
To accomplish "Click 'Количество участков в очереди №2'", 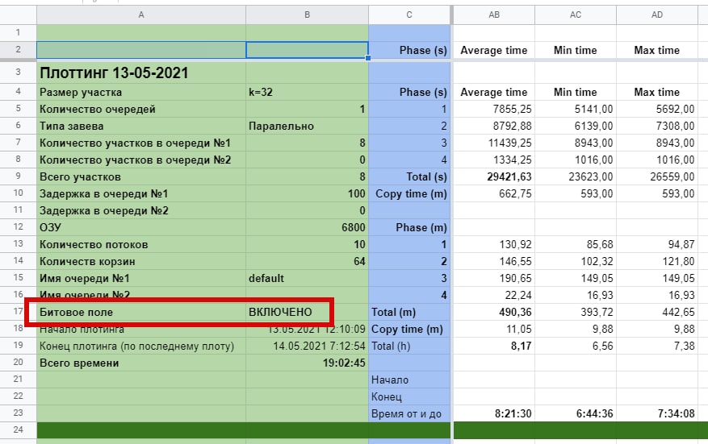I will 141,160.
